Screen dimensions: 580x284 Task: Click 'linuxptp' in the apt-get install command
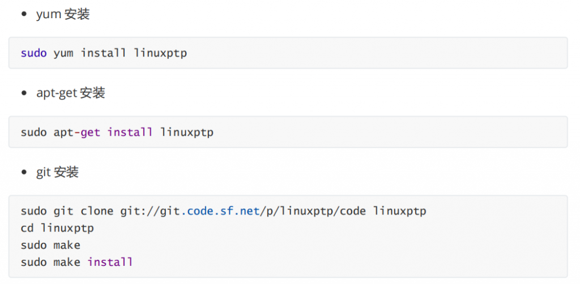tap(187, 132)
